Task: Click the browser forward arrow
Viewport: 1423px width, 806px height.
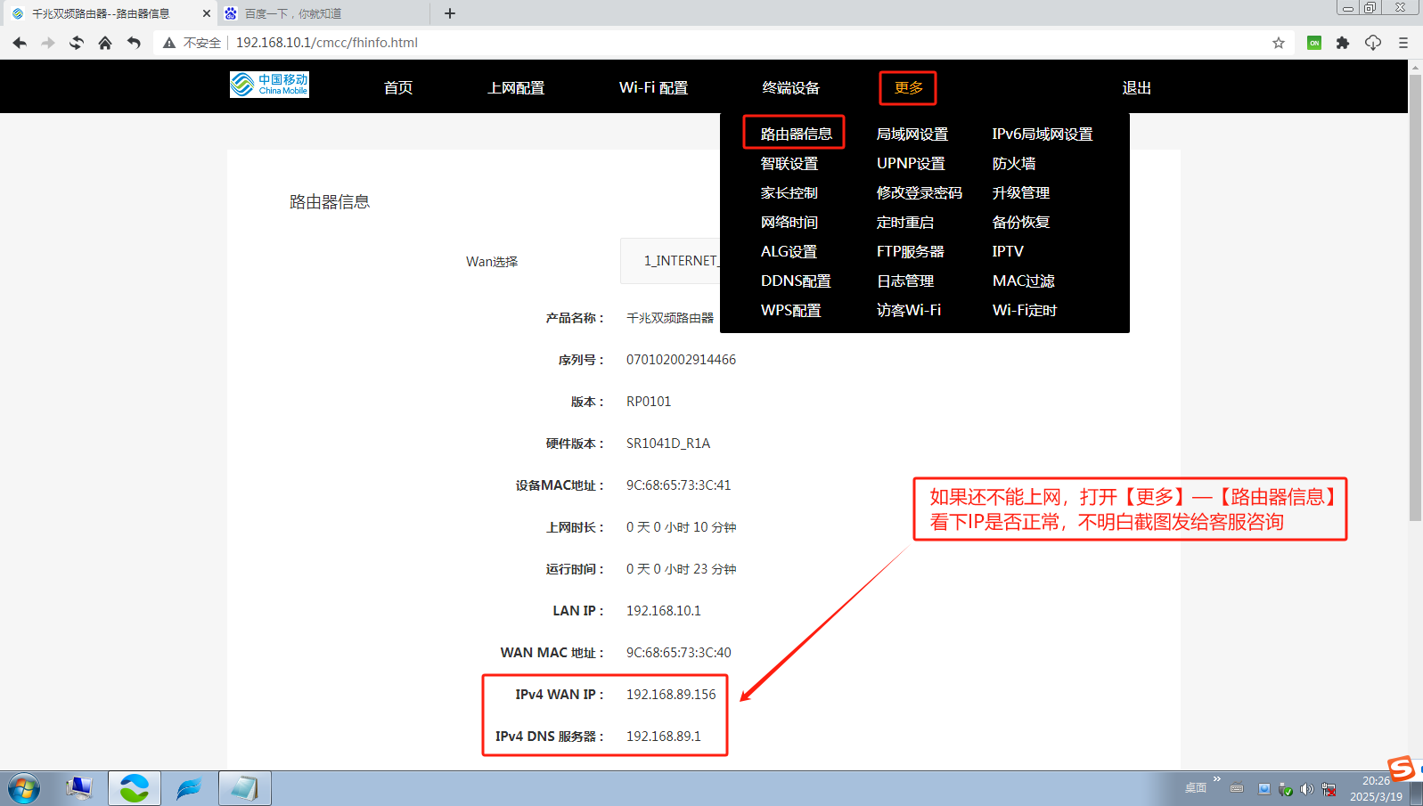Action: tap(48, 43)
